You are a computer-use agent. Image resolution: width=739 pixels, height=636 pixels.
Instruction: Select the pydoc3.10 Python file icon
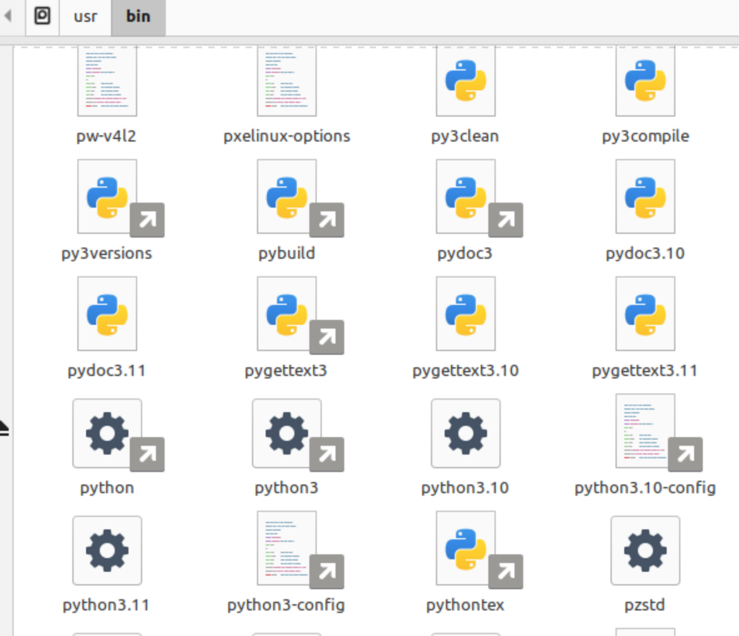tap(645, 196)
